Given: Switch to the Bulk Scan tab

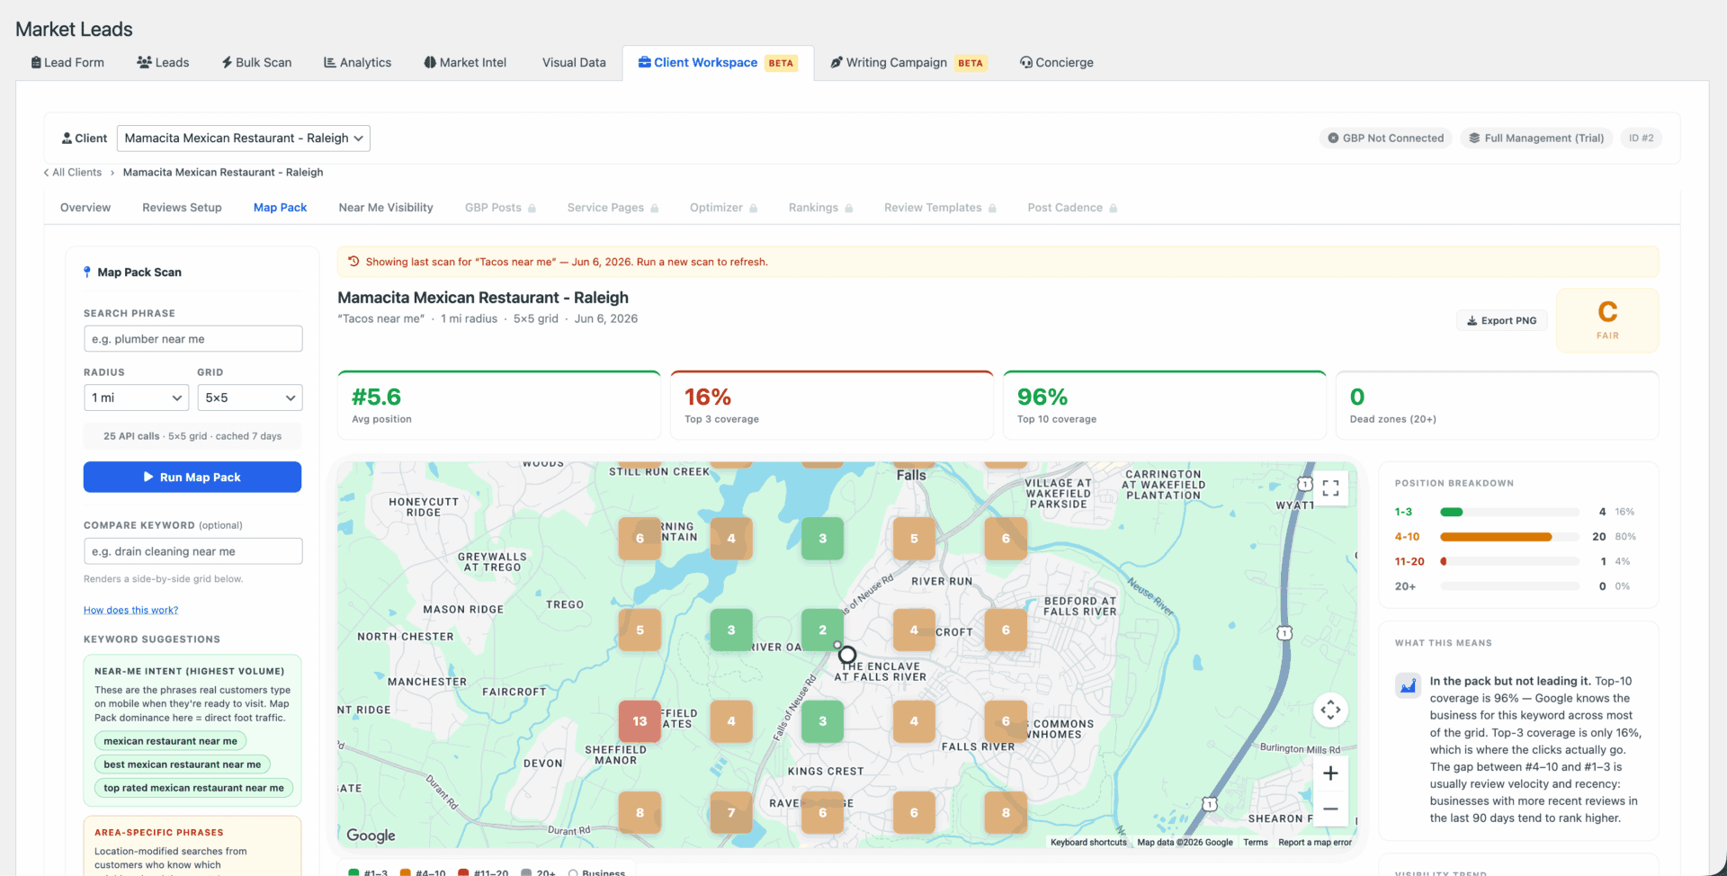Looking at the screenshot, I should tap(256, 62).
